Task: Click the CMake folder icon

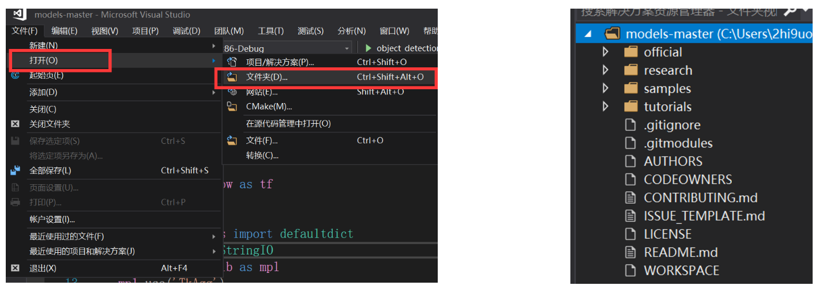Action: pyautogui.click(x=232, y=107)
